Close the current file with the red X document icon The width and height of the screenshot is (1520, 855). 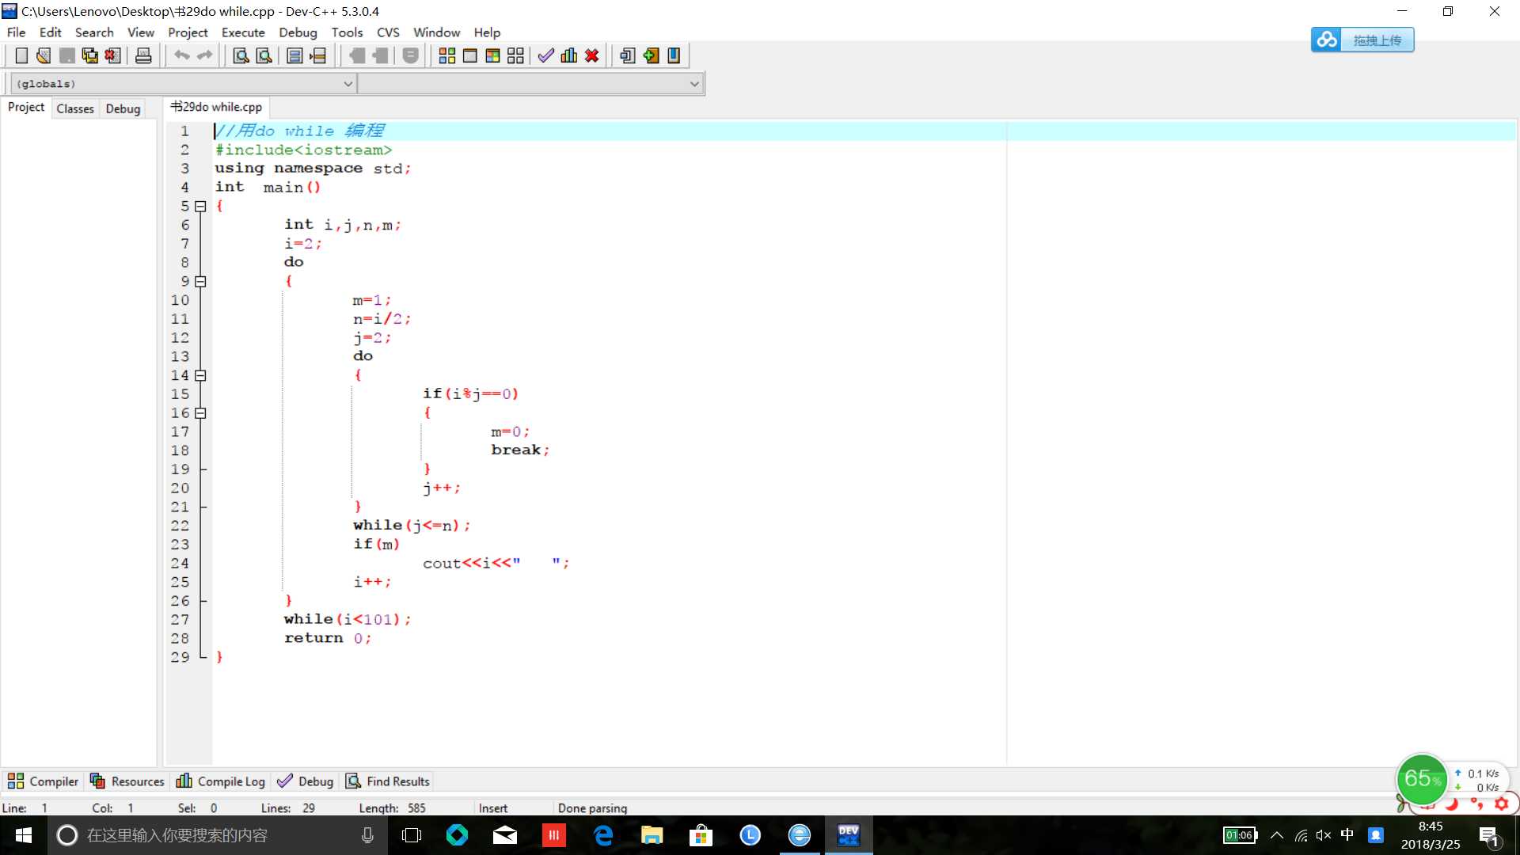click(113, 55)
